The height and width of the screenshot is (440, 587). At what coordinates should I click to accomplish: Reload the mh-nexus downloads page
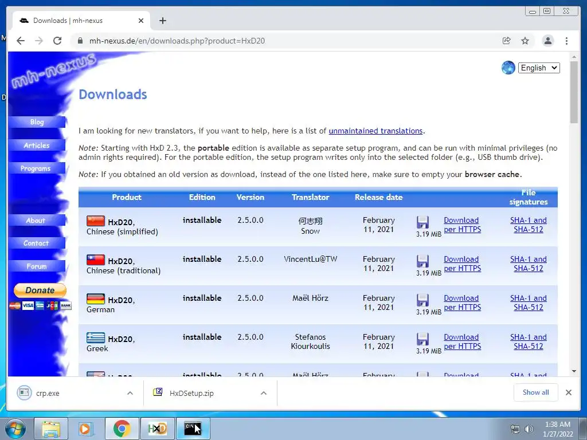(57, 41)
